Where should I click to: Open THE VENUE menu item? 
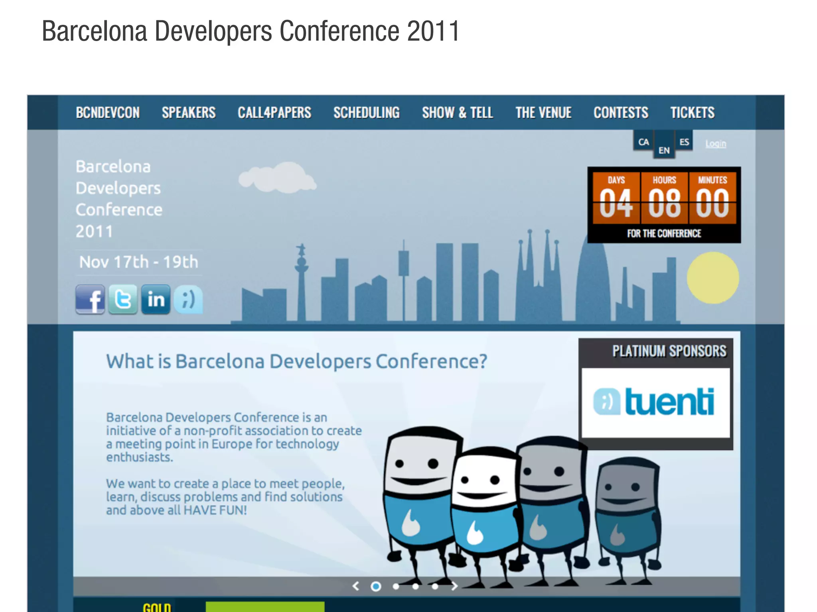click(x=543, y=113)
